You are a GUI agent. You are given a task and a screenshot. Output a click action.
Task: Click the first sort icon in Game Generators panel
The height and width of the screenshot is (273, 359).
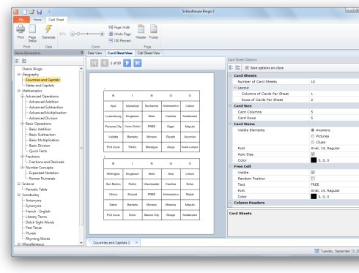(x=18, y=61)
